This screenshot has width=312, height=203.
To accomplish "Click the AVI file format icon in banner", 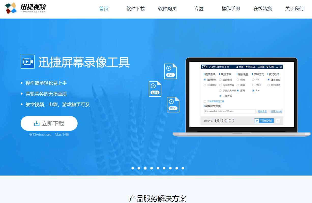I will (170, 71).
